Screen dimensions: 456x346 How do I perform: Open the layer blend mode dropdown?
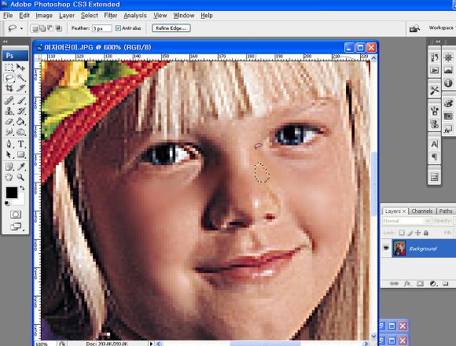406,221
